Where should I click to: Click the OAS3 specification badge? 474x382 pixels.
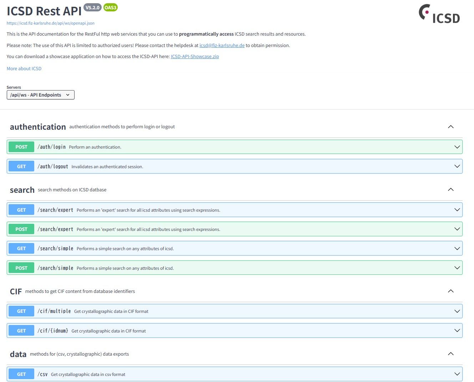[110, 7]
